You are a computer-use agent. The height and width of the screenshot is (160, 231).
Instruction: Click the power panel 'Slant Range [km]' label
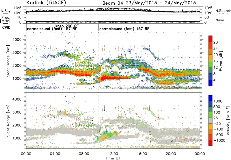tap(8, 61)
